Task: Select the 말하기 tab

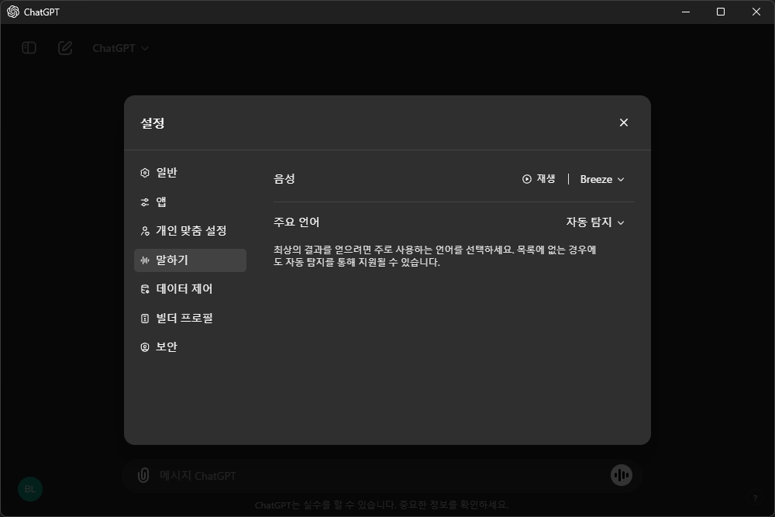Action: [x=191, y=260]
